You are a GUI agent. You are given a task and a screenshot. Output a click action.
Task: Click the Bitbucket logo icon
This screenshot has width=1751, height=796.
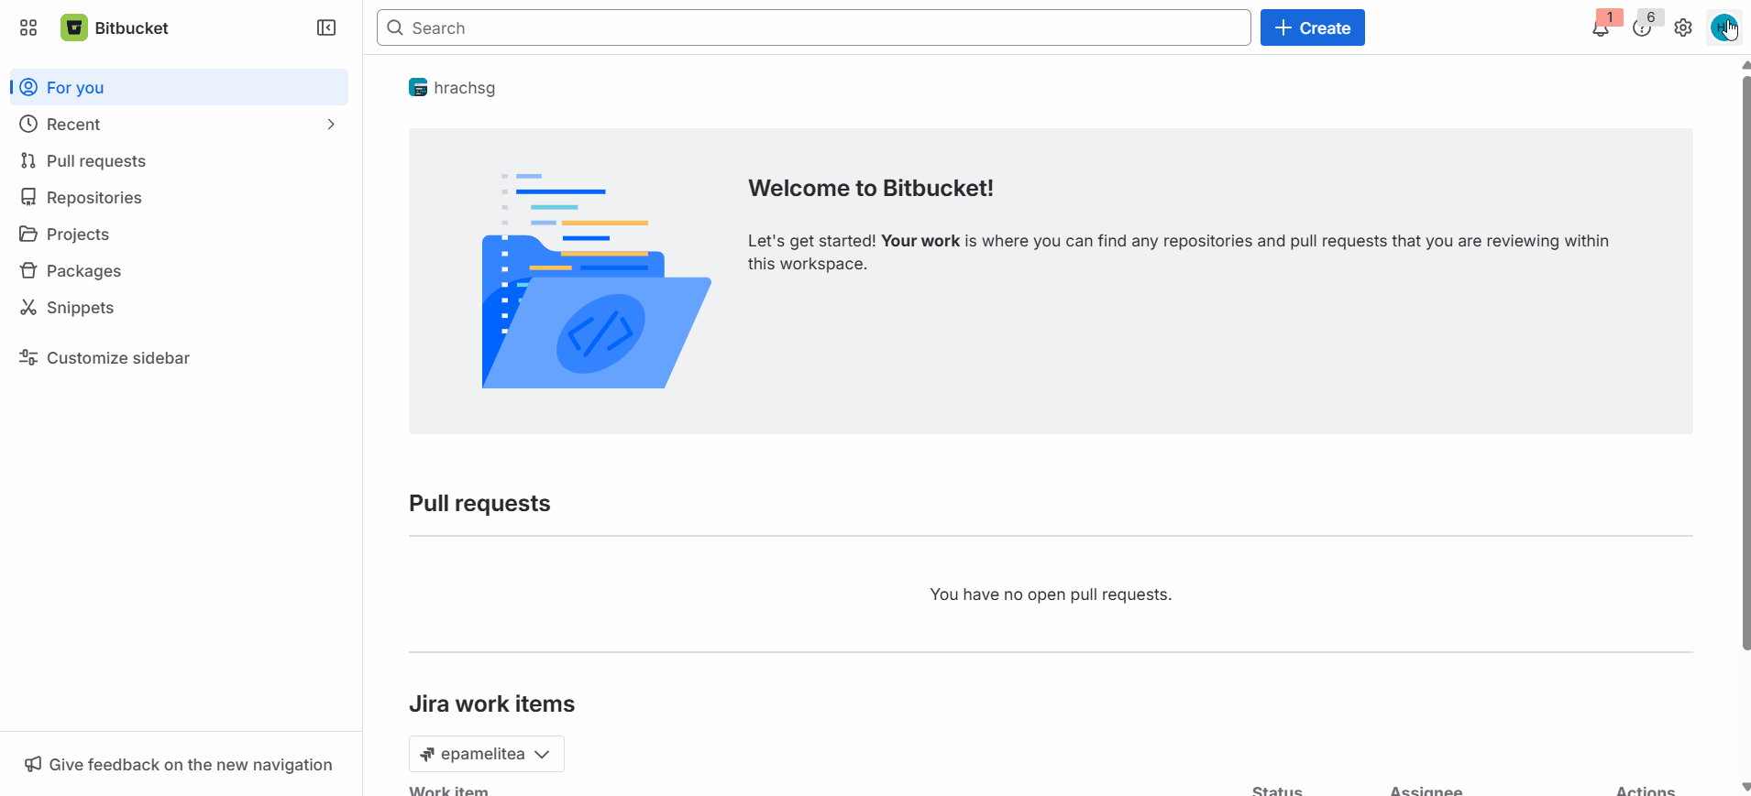coord(73,27)
